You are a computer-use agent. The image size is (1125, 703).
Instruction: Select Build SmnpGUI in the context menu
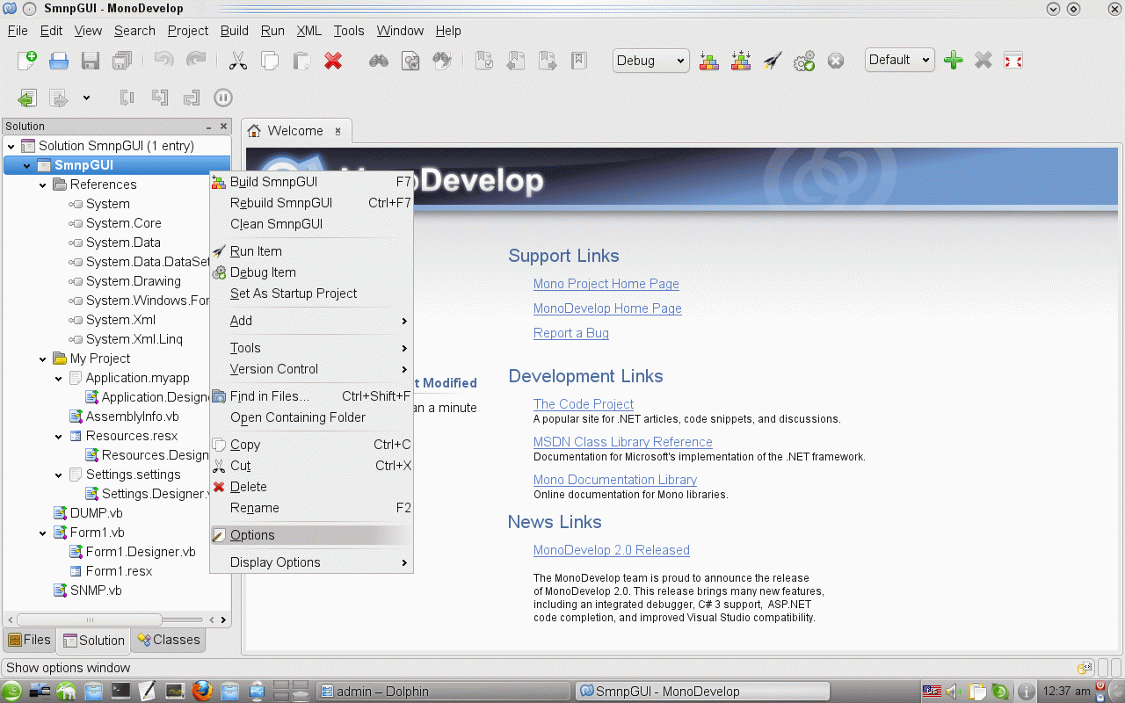(311, 182)
